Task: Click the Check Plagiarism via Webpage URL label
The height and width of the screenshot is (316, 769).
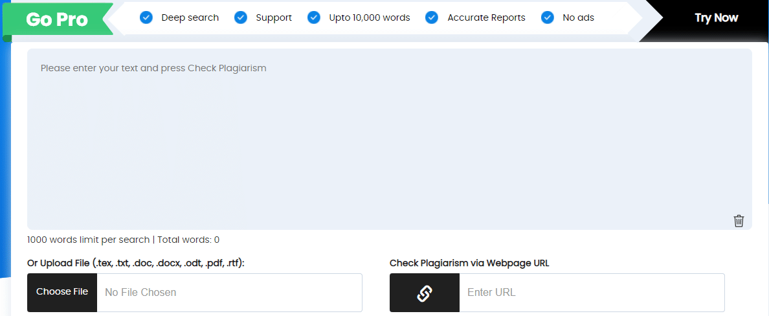Action: [x=469, y=264]
